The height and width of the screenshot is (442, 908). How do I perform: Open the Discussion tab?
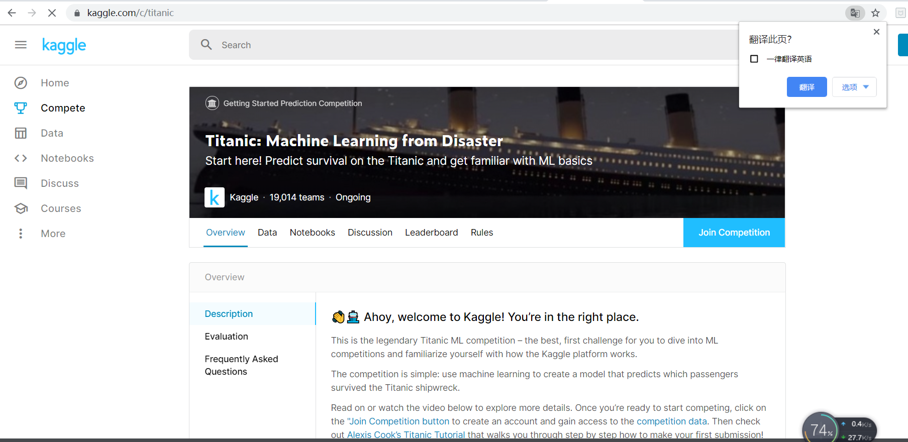click(x=370, y=233)
